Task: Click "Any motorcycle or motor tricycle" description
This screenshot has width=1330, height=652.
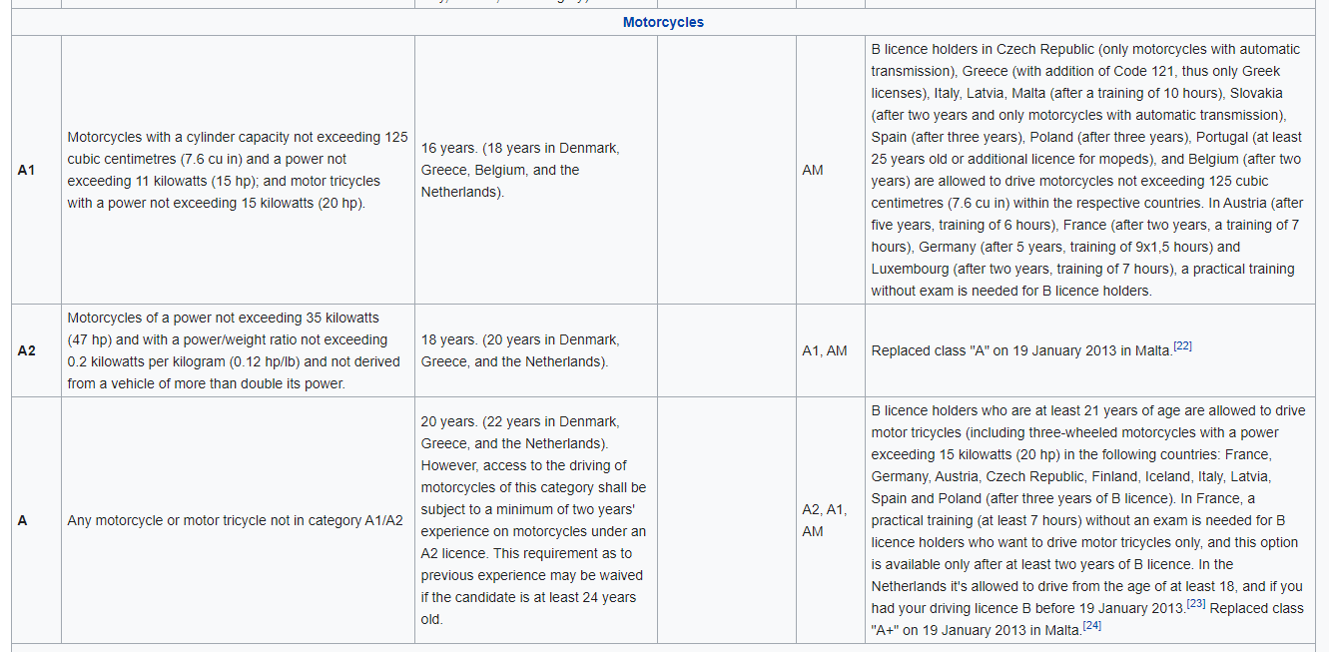Action: click(234, 520)
